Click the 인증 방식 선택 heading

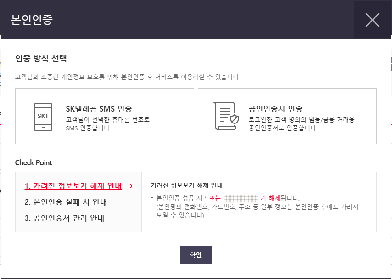[41, 59]
